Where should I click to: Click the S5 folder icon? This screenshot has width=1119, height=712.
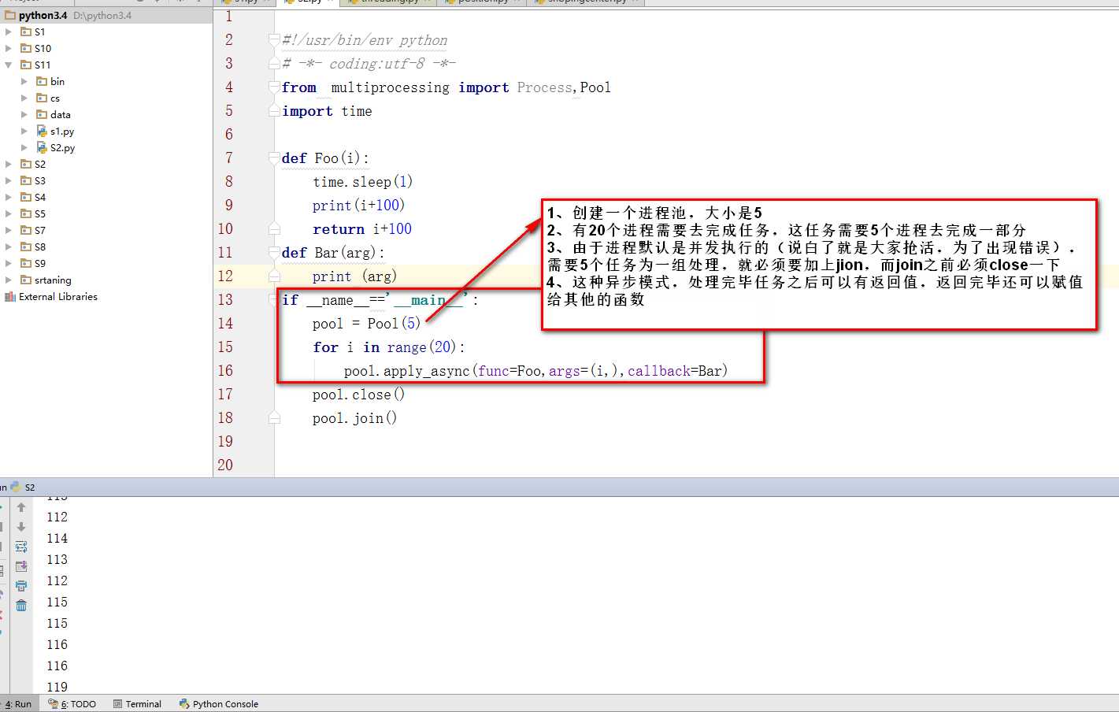pos(26,213)
